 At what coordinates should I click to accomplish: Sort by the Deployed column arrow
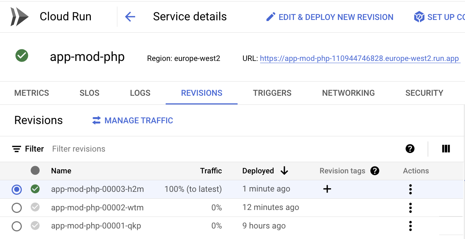pyautogui.click(x=284, y=171)
